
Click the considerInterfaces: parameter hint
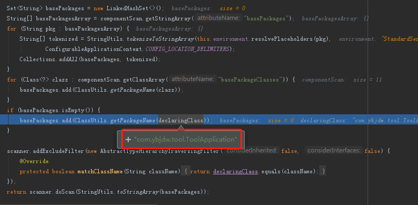[x=334, y=151]
